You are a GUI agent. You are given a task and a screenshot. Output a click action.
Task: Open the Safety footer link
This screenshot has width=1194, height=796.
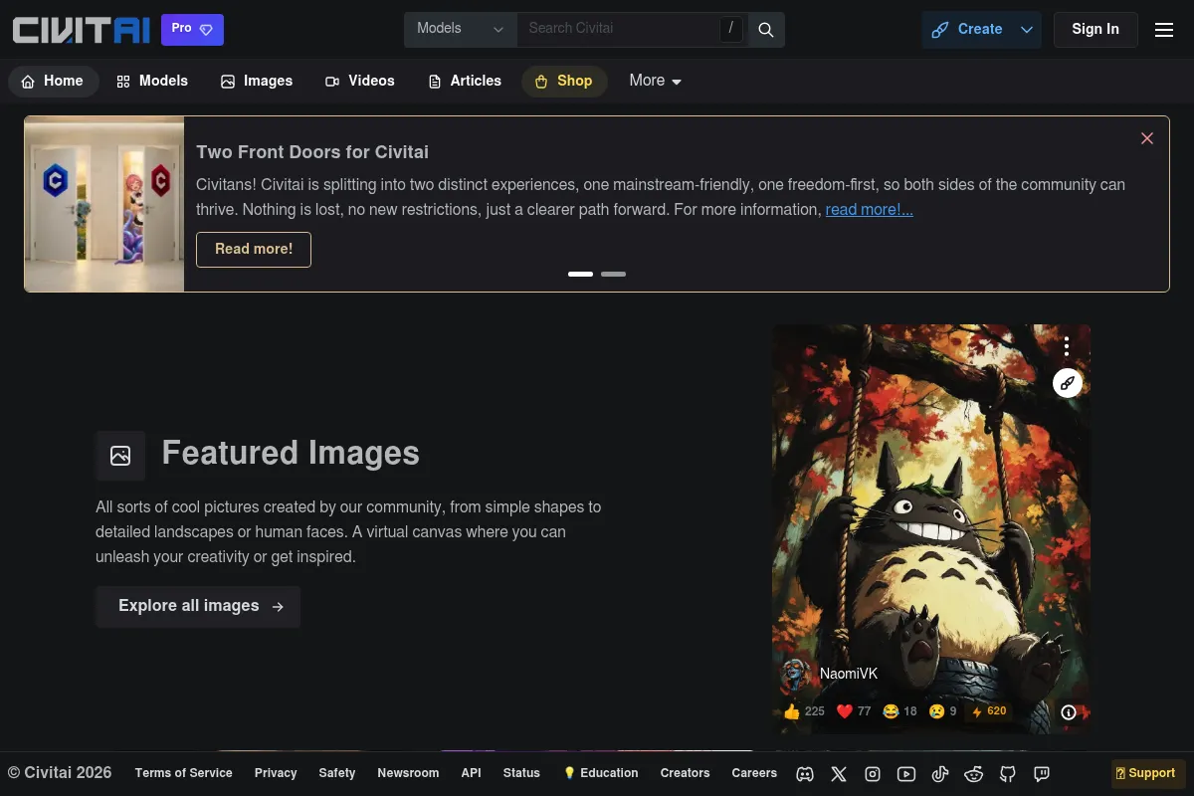pos(337,773)
